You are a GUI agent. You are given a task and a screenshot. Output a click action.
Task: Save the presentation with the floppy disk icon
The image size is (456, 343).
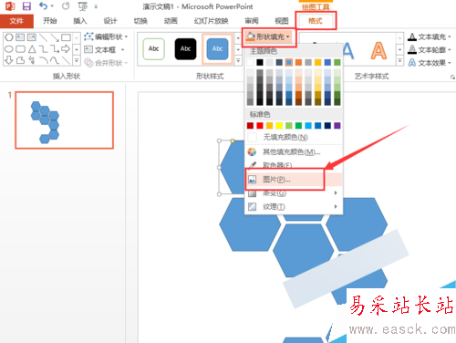point(26,6)
